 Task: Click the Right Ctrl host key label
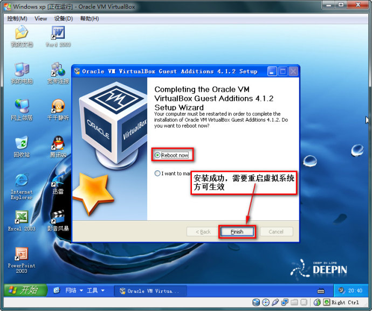point(345,302)
